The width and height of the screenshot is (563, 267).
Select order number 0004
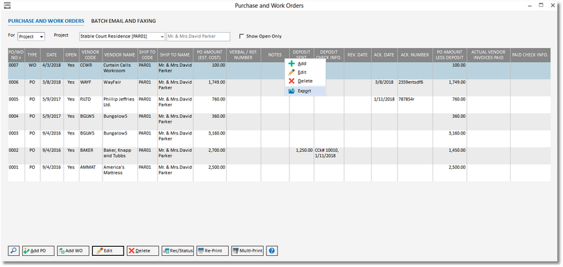coord(13,116)
